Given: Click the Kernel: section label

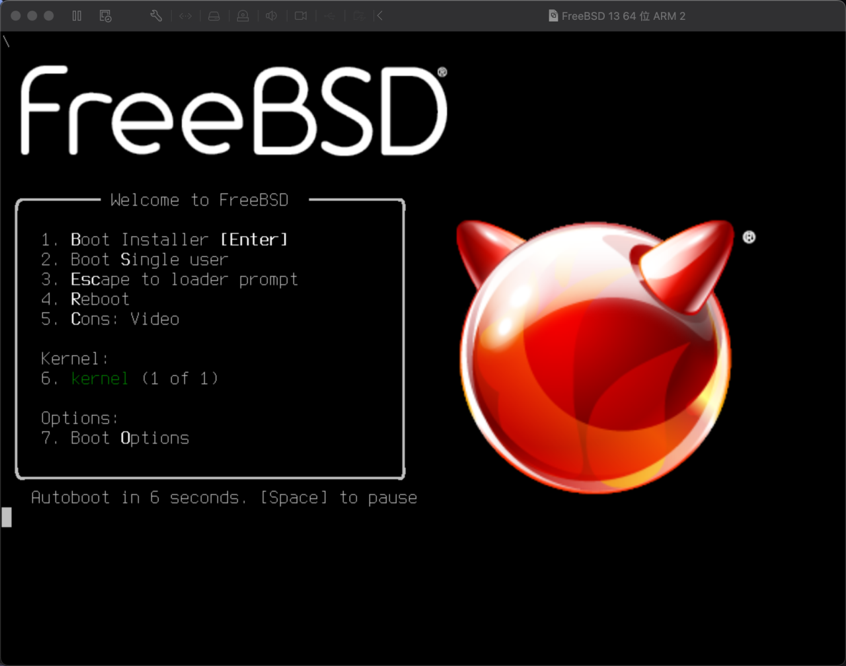Looking at the screenshot, I should point(75,358).
